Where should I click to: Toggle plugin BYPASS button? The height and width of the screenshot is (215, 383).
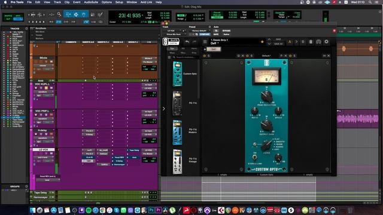coord(226,30)
